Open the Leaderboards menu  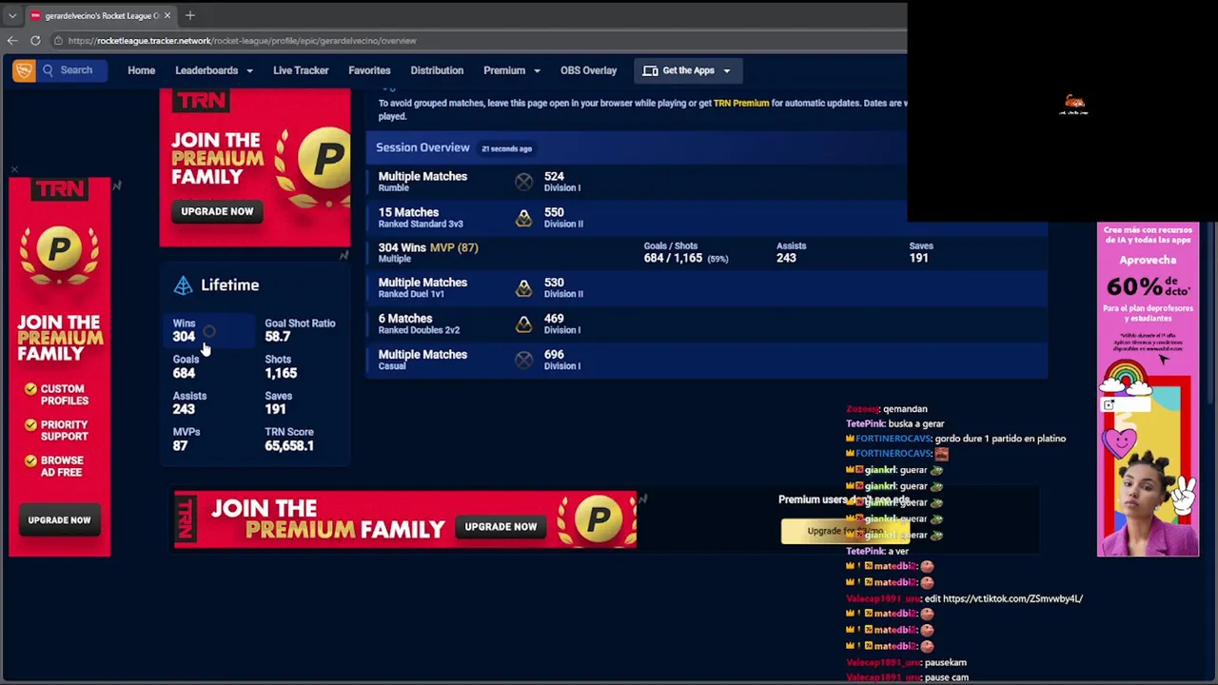tap(206, 70)
